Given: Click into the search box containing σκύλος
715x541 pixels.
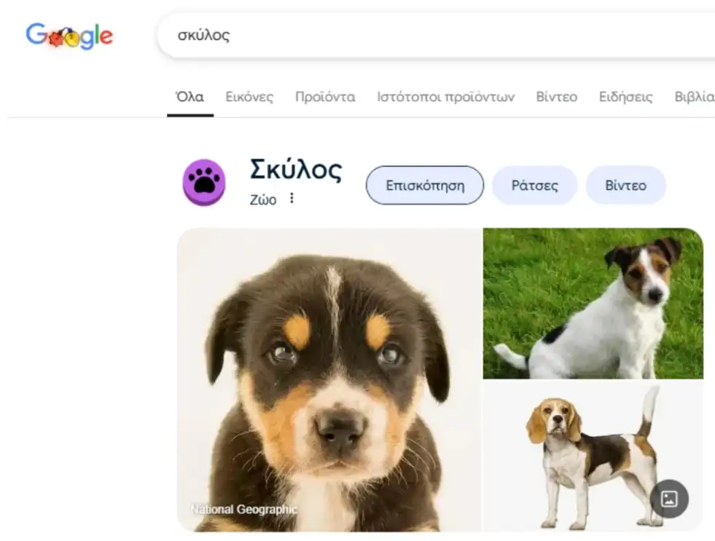Looking at the screenshot, I should 435,36.
